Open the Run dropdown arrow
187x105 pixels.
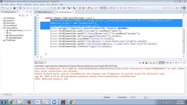pyautogui.click(x=66, y=8)
